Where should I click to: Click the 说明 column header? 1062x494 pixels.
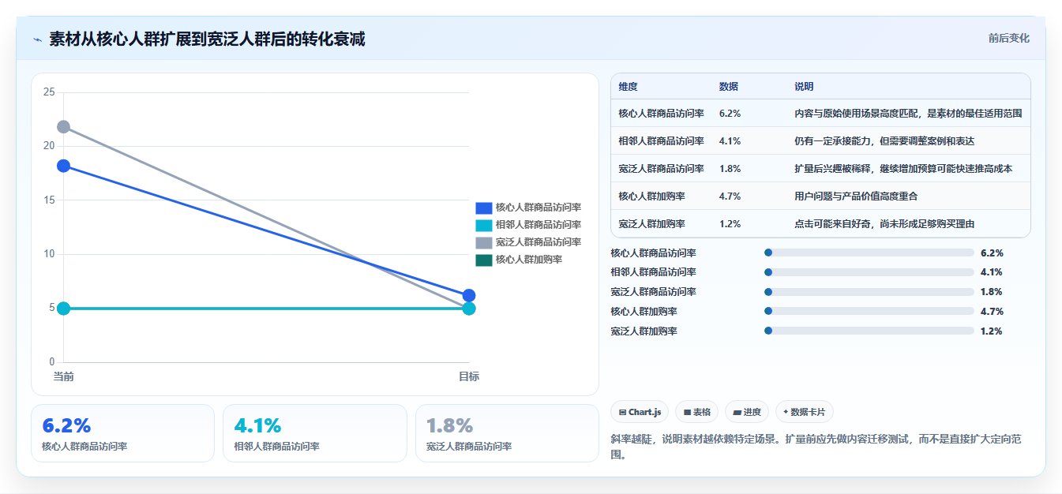[x=804, y=86]
